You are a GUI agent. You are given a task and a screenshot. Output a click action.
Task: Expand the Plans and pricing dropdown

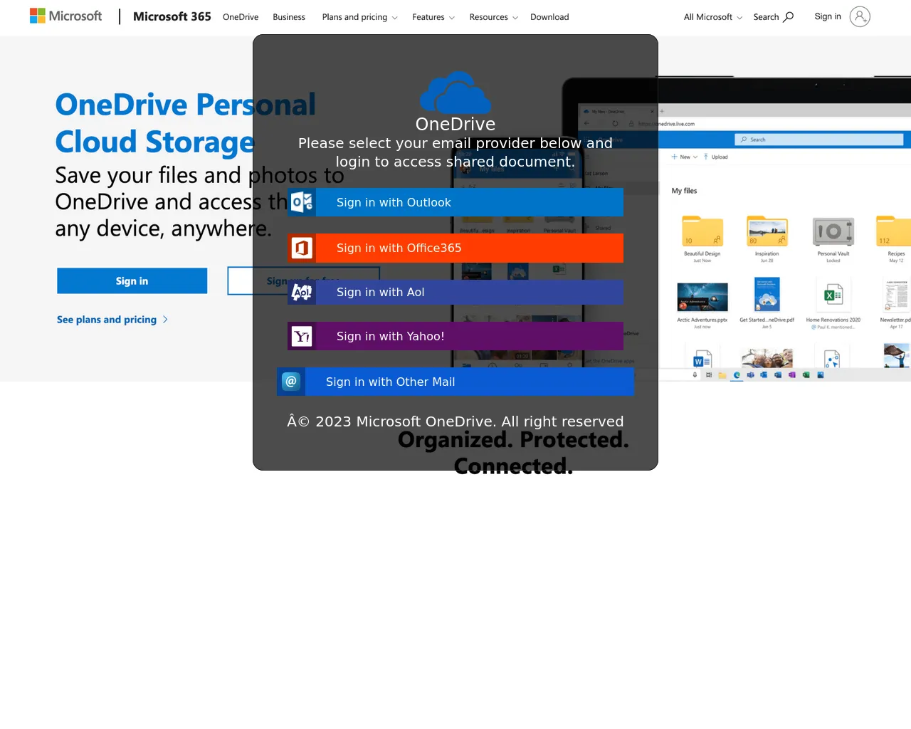point(359,17)
